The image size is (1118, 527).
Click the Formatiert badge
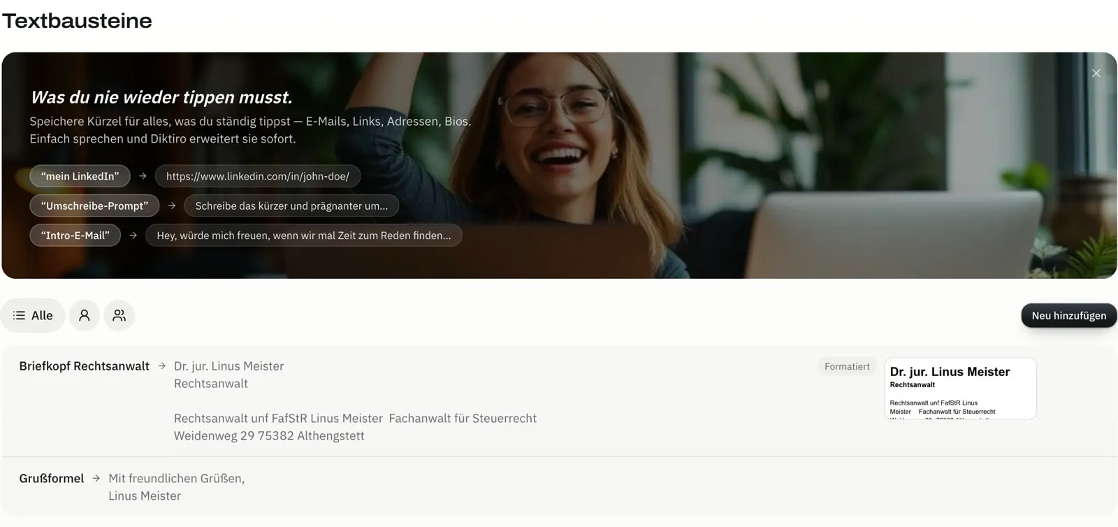847,366
